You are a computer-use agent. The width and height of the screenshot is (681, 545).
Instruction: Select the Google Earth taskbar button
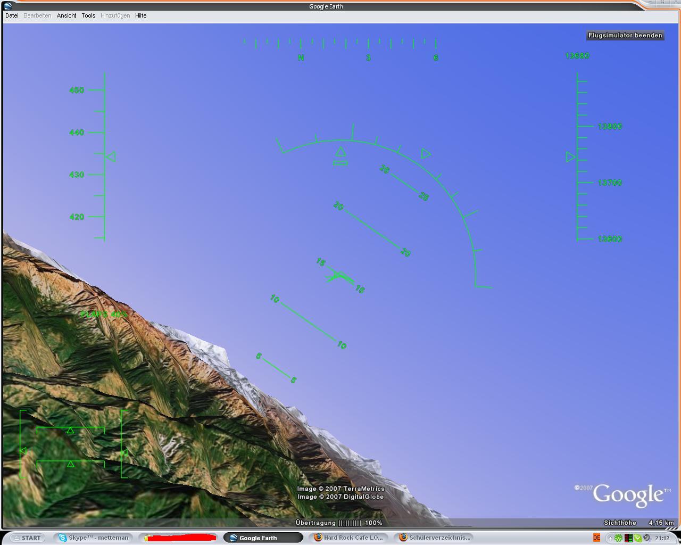(x=263, y=538)
